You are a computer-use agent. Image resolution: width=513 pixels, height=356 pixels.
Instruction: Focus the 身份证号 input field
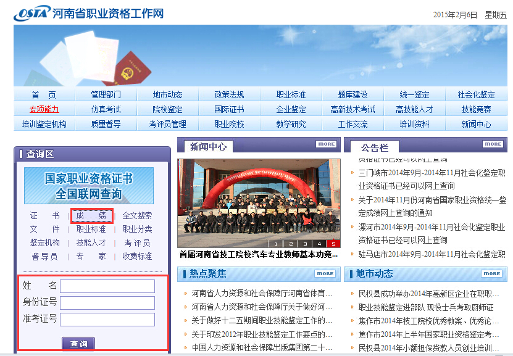[107, 303]
